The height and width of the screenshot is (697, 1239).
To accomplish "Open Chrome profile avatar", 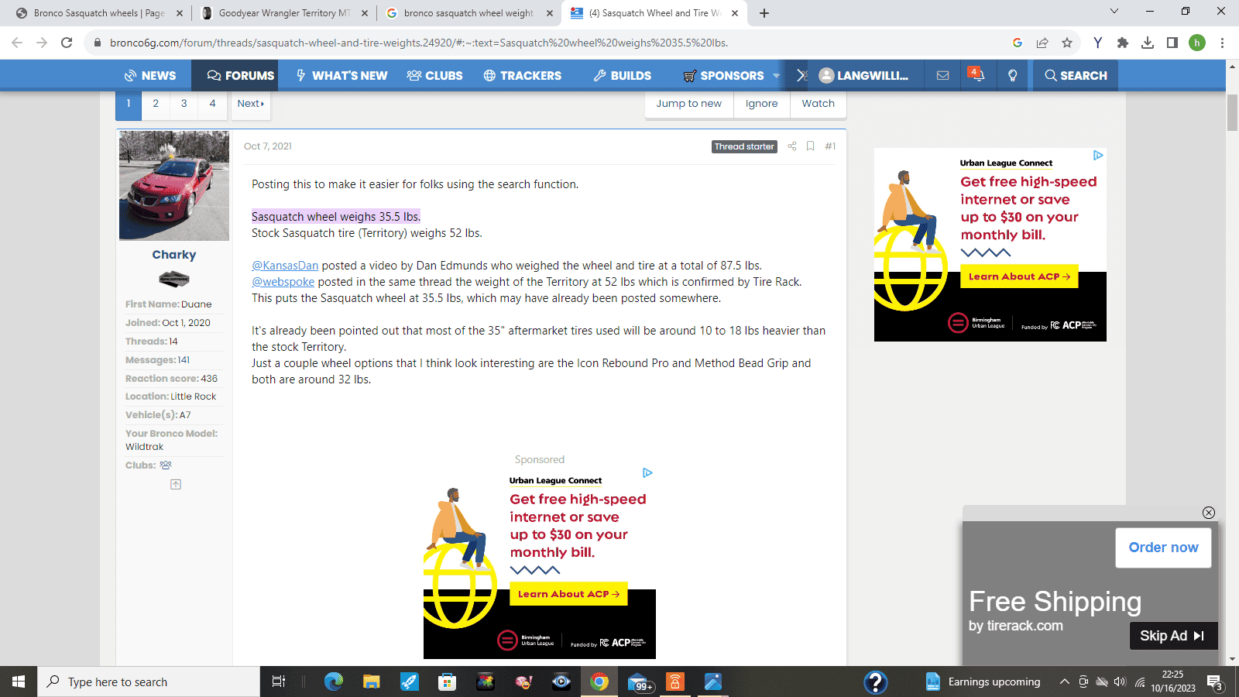I will tap(1197, 43).
